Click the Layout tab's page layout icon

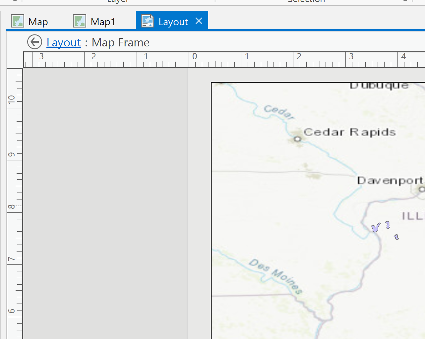tap(147, 21)
